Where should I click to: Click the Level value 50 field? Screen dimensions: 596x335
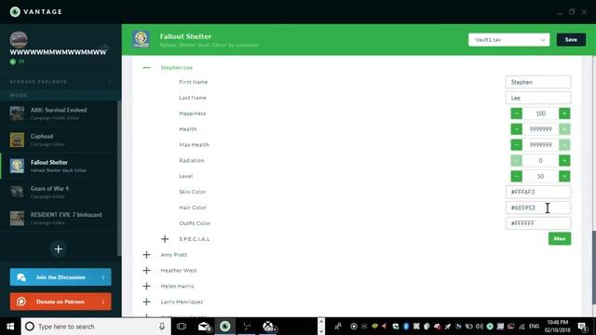[x=540, y=176]
